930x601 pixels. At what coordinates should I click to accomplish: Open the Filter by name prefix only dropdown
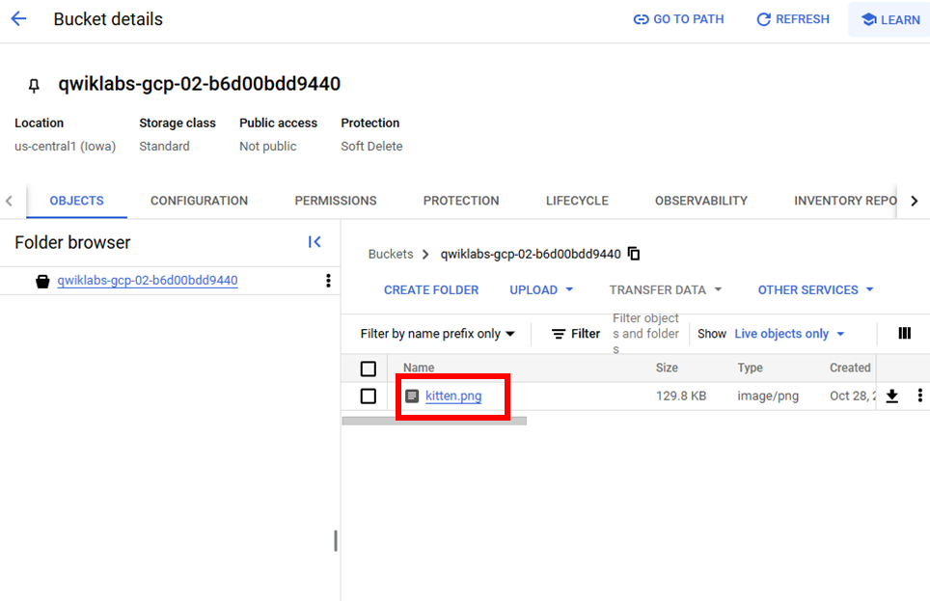pyautogui.click(x=438, y=334)
